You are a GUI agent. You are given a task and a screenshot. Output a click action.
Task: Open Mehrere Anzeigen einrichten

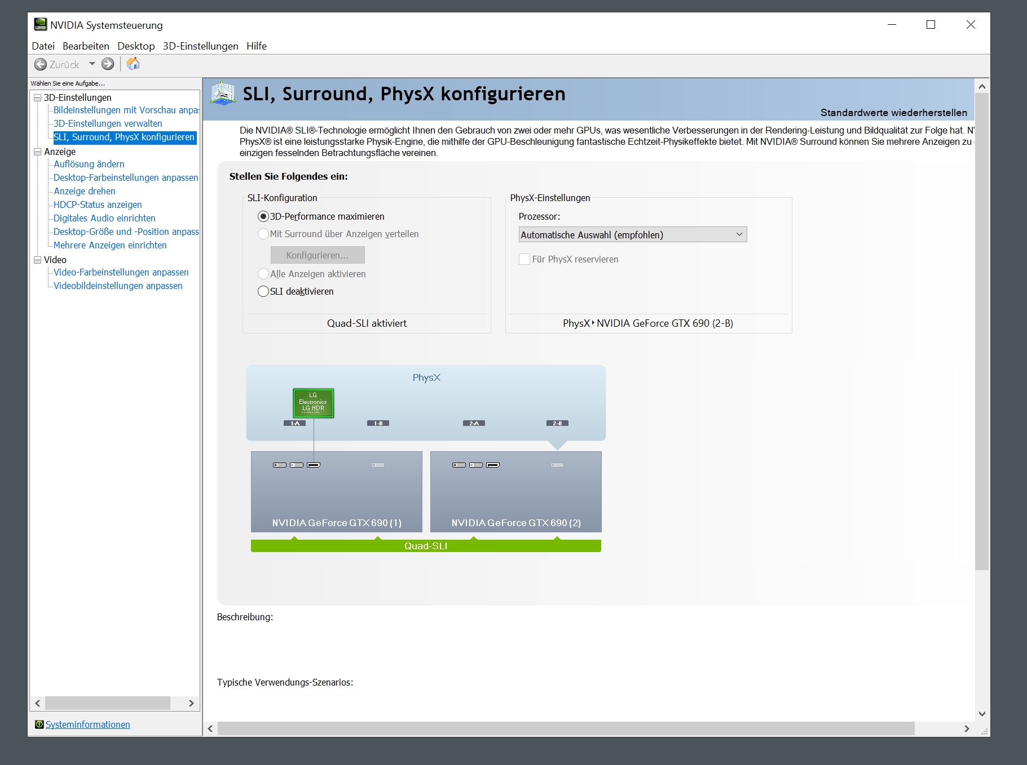point(110,245)
